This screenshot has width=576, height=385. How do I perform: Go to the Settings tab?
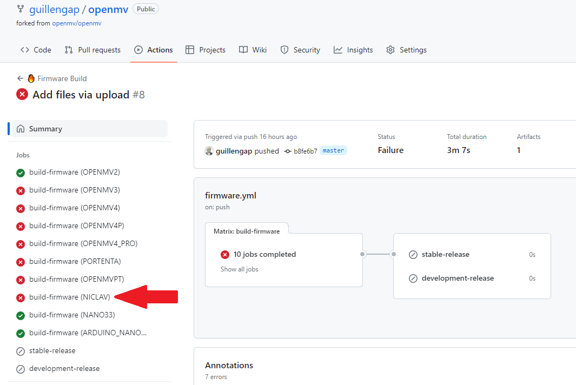pyautogui.click(x=406, y=50)
